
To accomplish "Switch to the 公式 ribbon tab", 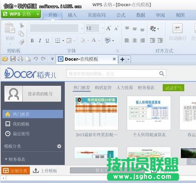I will click(x=121, y=15).
